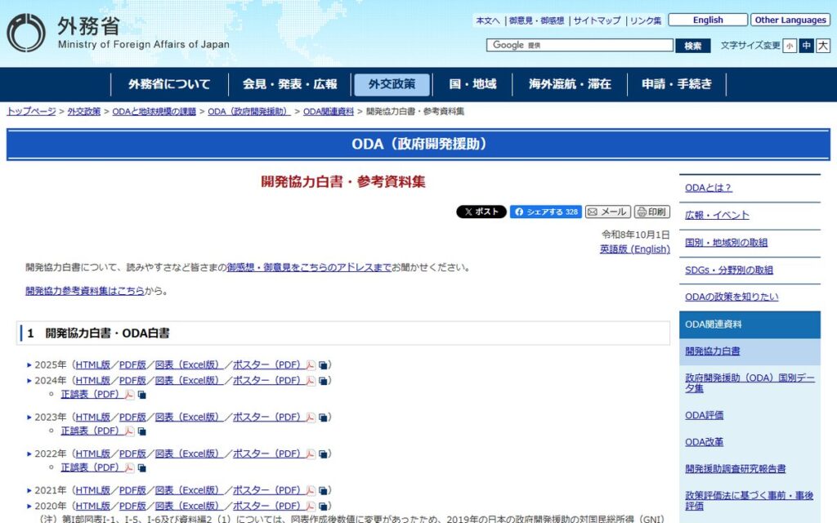The width and height of the screenshot is (837, 523).
Task: Open the 申請・手続き menu
Action: [x=676, y=84]
